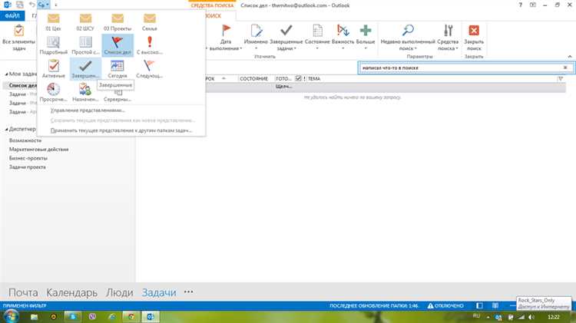Open Управление представлениями menu entry
This screenshot has width=576, height=323.
(88, 110)
